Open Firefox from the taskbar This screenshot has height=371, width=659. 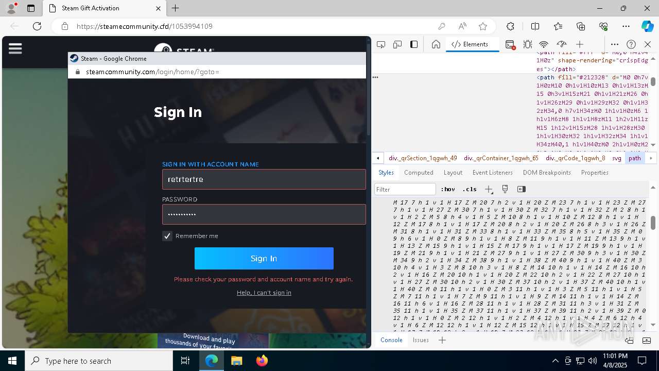click(262, 361)
